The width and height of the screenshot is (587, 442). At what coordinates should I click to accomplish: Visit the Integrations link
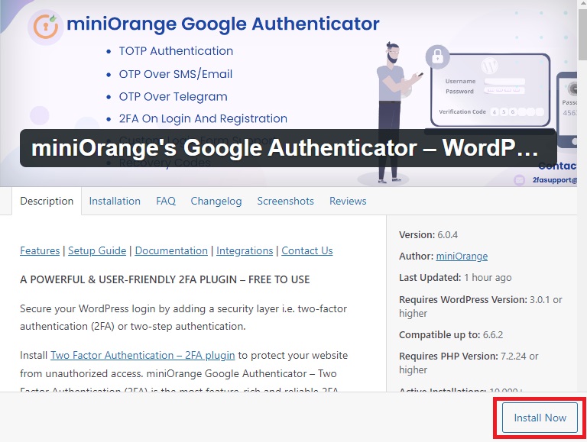[x=245, y=250]
